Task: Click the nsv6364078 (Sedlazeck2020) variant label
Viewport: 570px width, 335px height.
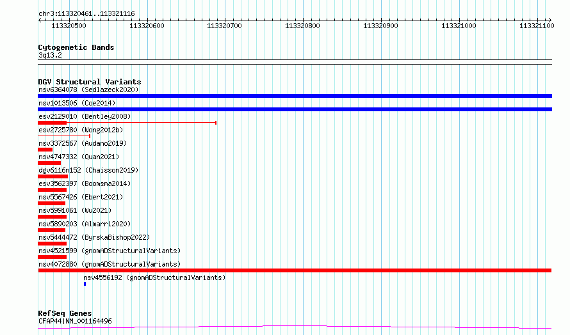Action: [x=88, y=90]
